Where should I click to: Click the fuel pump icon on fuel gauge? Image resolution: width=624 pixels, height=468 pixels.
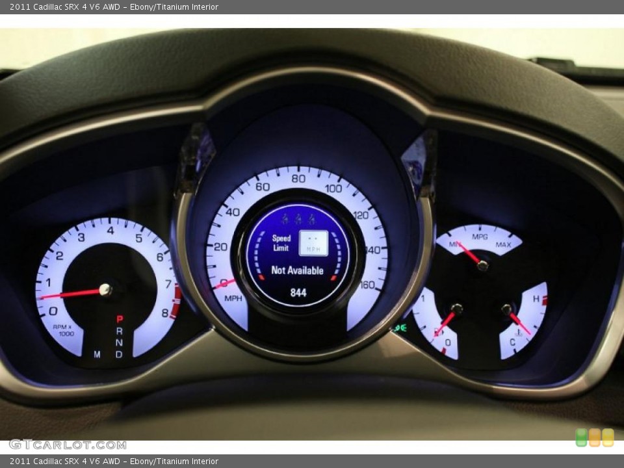click(437, 332)
